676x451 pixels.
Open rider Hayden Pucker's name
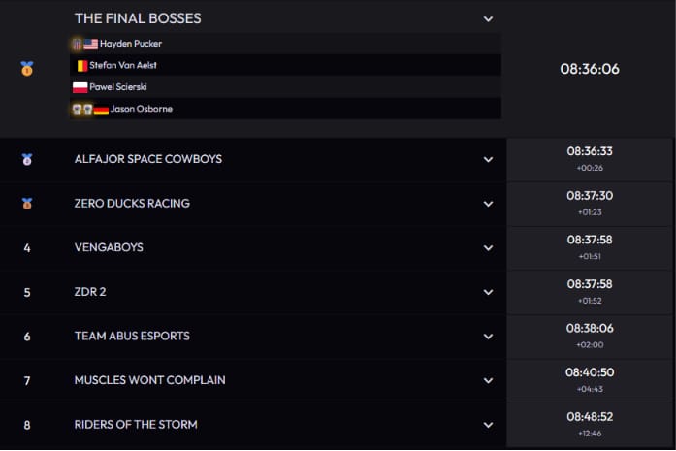pos(131,44)
